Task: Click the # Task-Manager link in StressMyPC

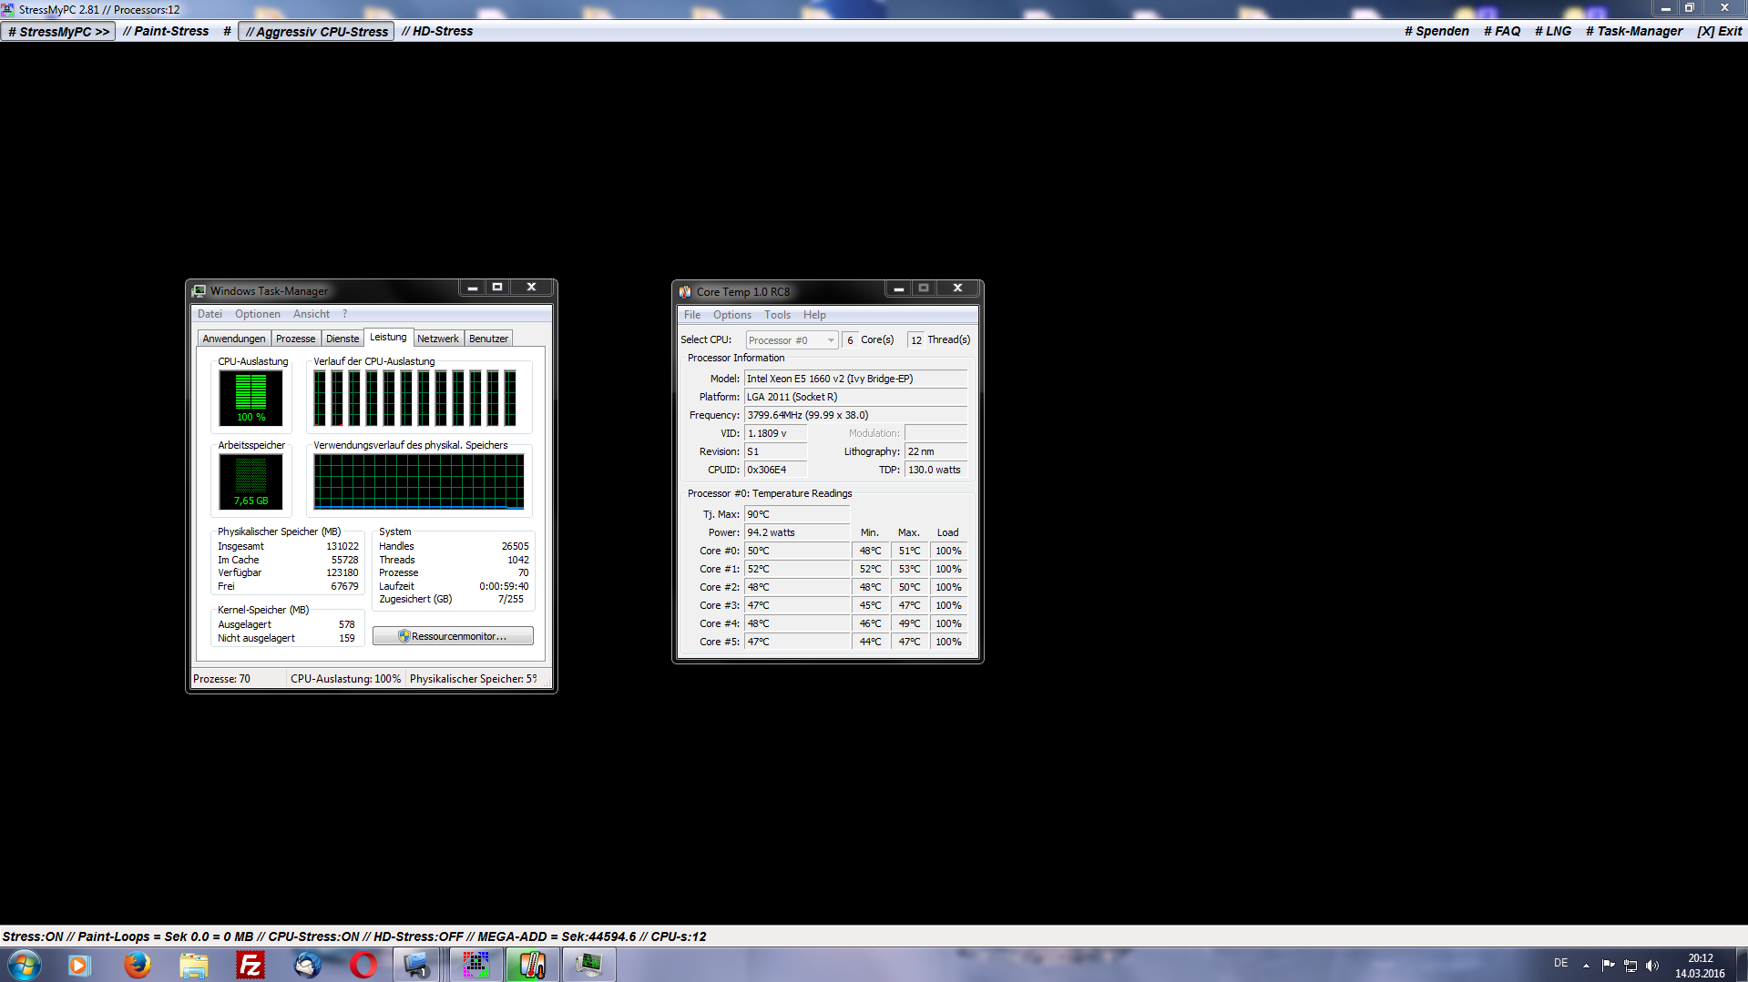Action: tap(1634, 32)
